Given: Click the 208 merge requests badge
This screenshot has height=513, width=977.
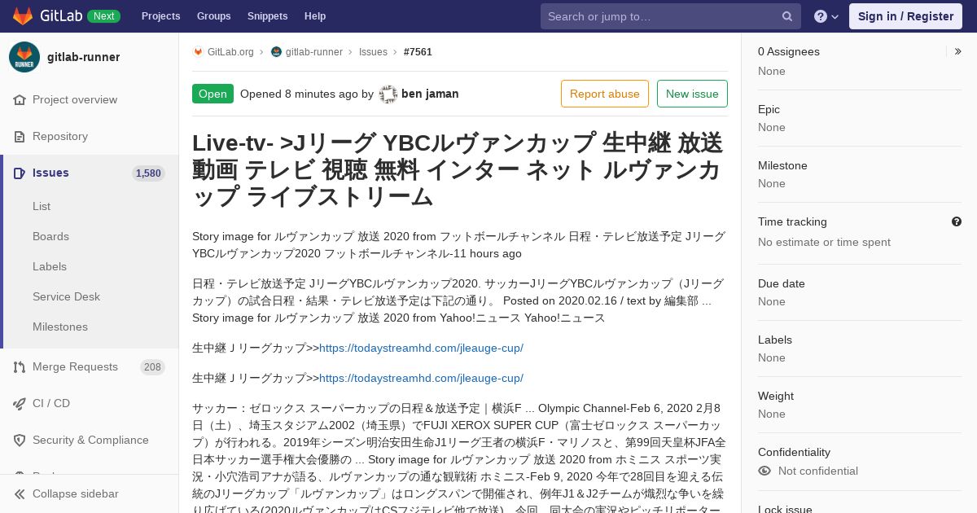Looking at the screenshot, I should pyautogui.click(x=152, y=366).
